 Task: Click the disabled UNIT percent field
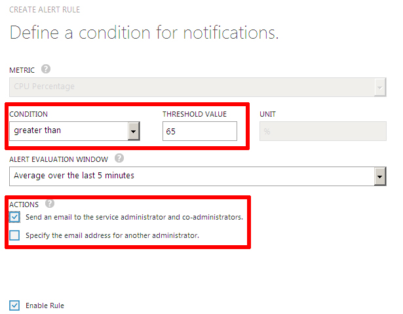323,131
